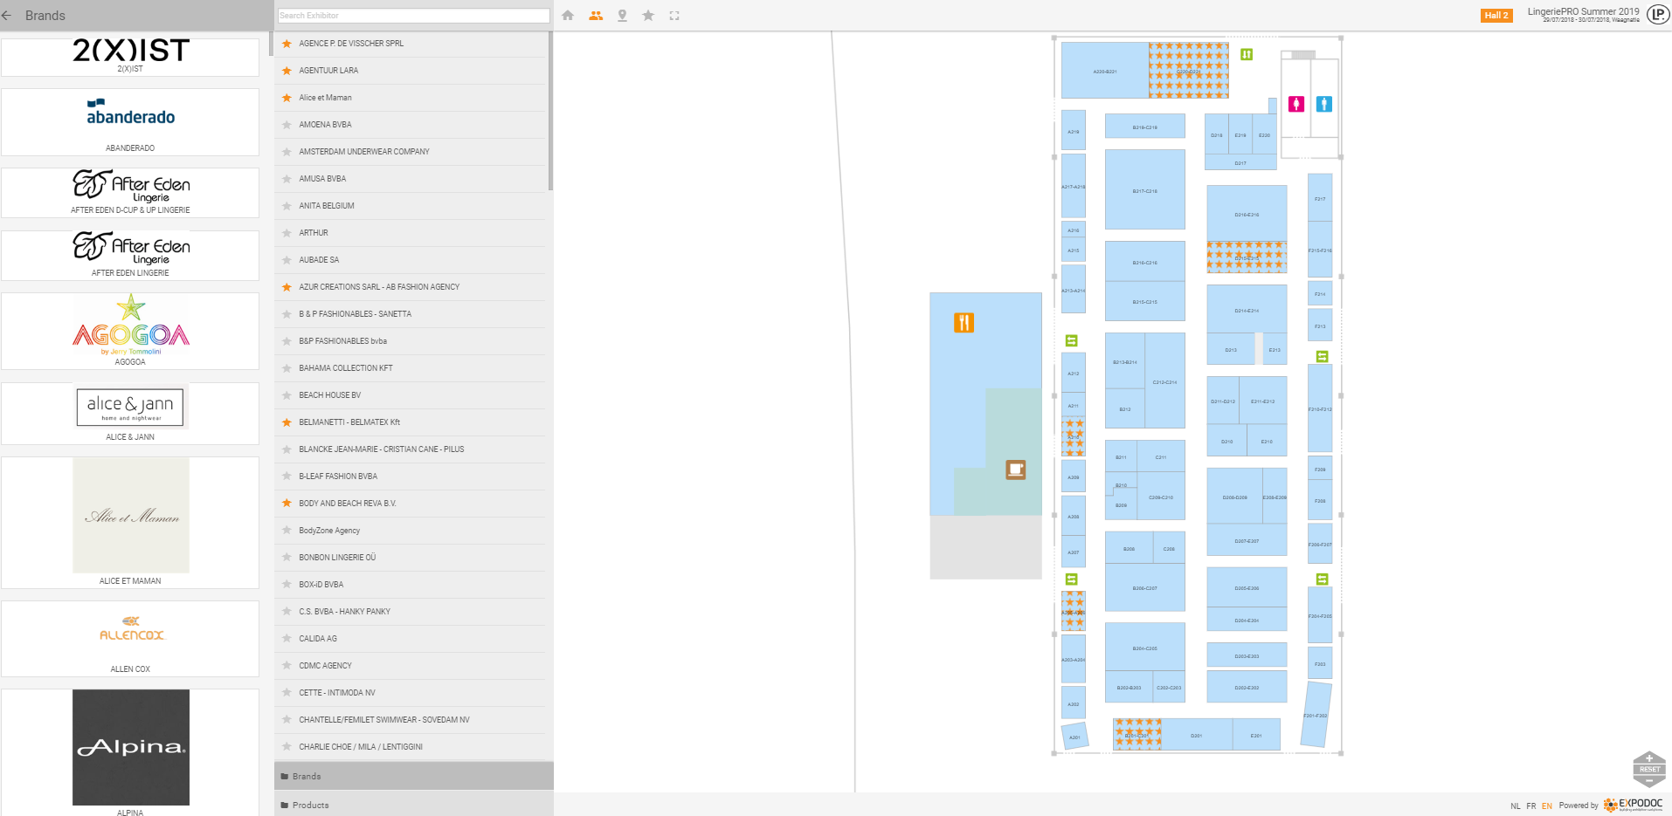Click the Hall 2 badge
1672x816 pixels.
[x=1496, y=16]
